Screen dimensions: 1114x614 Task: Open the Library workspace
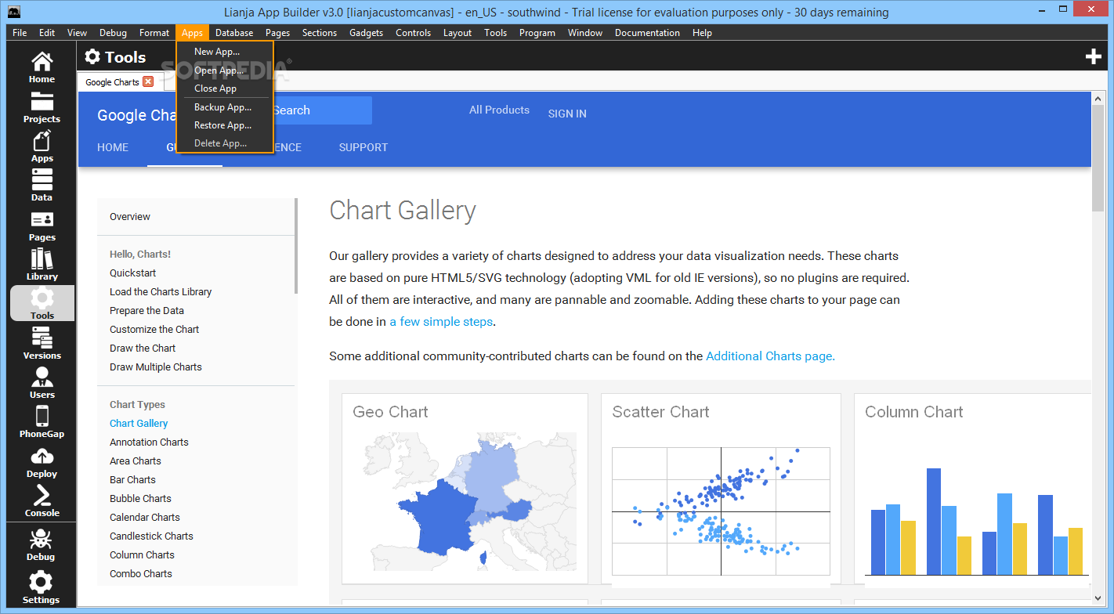[x=42, y=265]
